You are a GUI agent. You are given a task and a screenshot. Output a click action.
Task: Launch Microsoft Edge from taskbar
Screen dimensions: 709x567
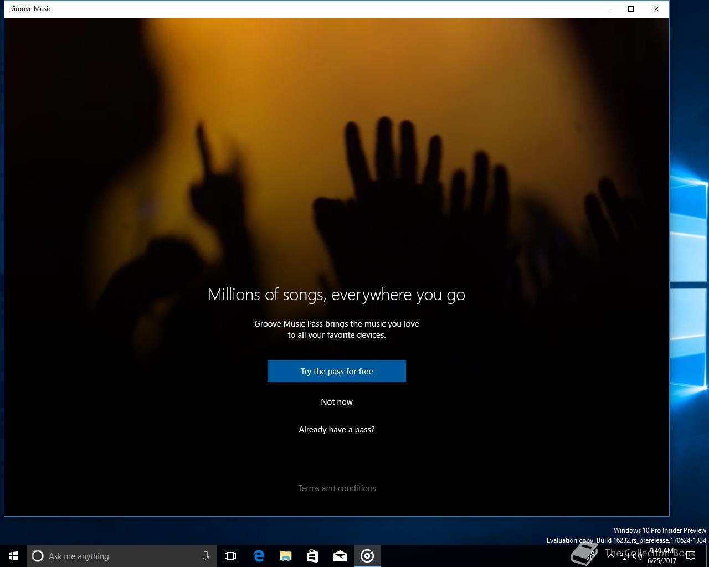coord(258,556)
